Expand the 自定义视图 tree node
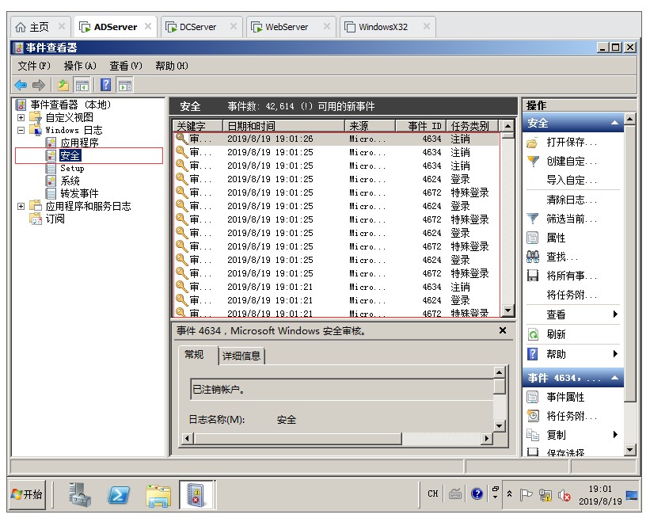669x522 pixels. [21, 117]
